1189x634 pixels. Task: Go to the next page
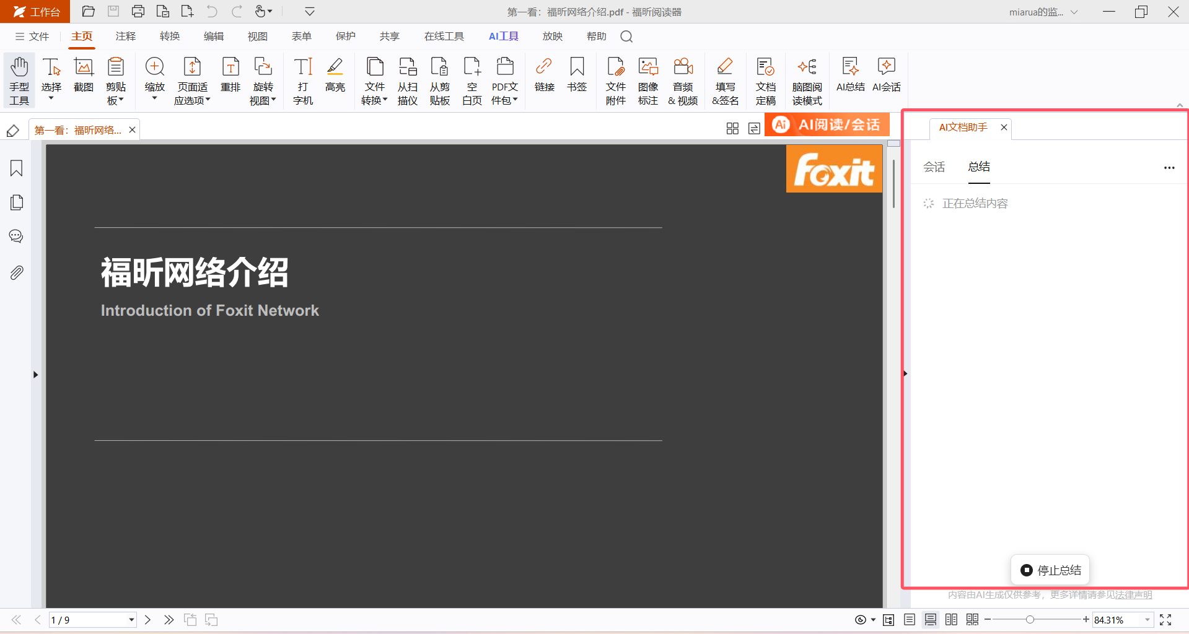click(147, 620)
